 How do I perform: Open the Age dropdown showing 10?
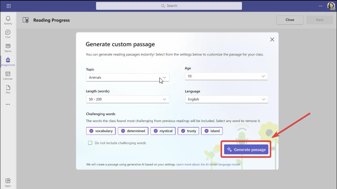pyautogui.click(x=226, y=76)
